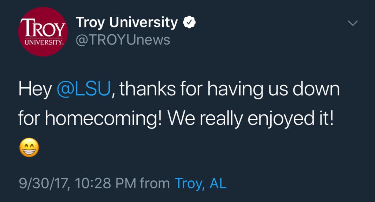Click the "We really enjoyed it!" sentence
Screen dimensions: 375x202
250,118
